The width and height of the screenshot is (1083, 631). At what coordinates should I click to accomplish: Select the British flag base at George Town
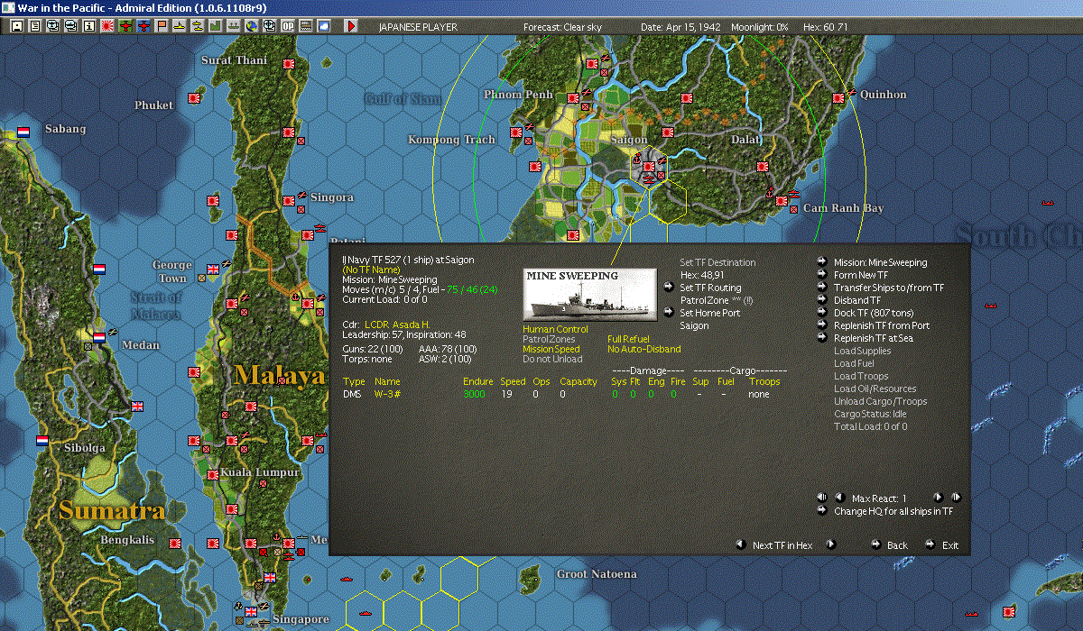[214, 269]
